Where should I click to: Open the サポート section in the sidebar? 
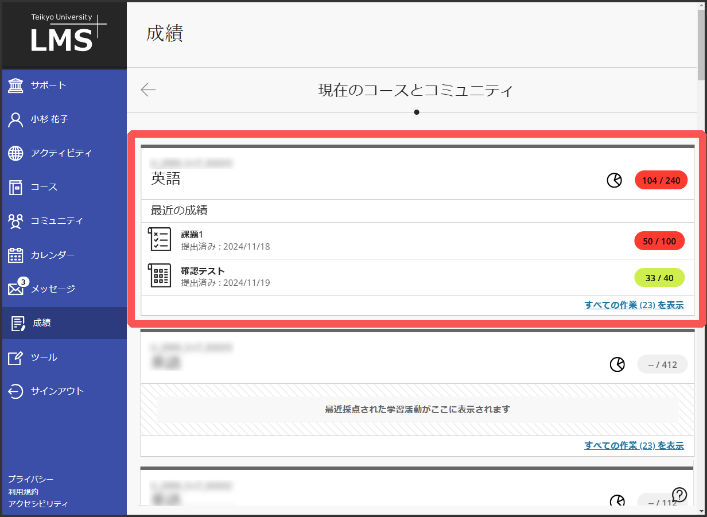46,85
